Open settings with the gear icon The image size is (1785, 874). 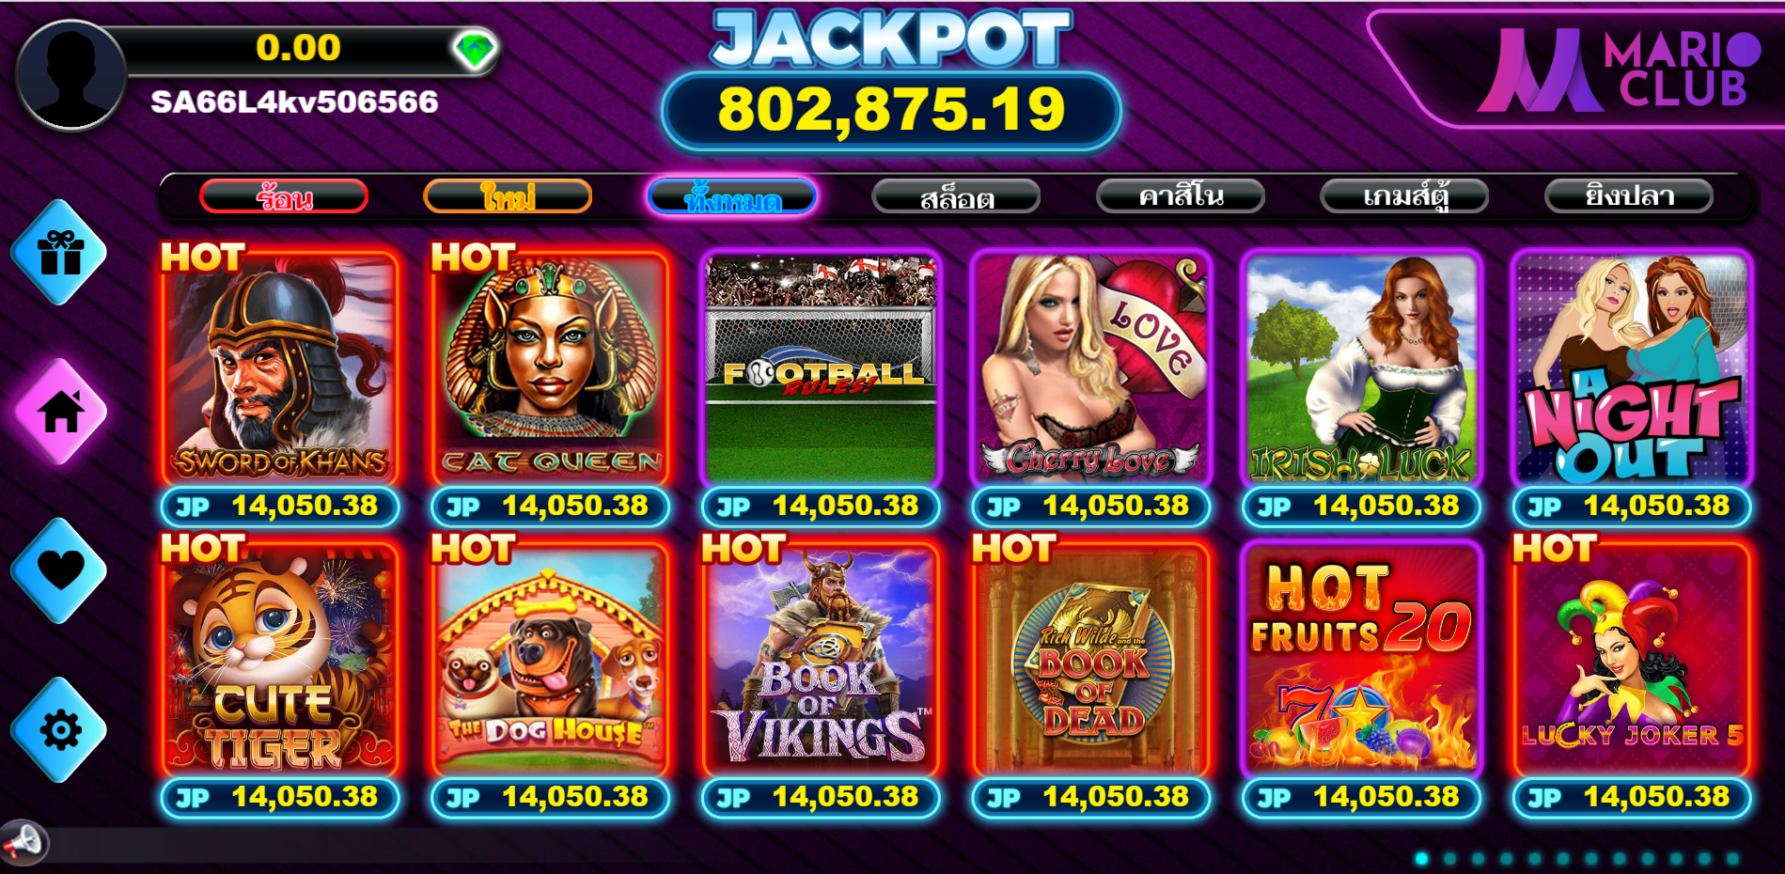coord(60,730)
